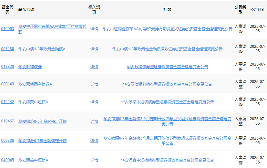Screen dimensions: 267x168
Task: Open fund name 华安顺穗债券
Action: (30, 67)
